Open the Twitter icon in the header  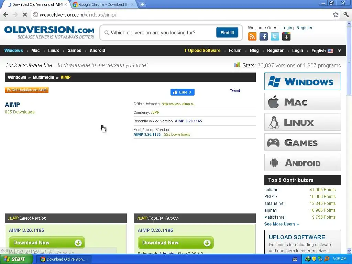275,36
